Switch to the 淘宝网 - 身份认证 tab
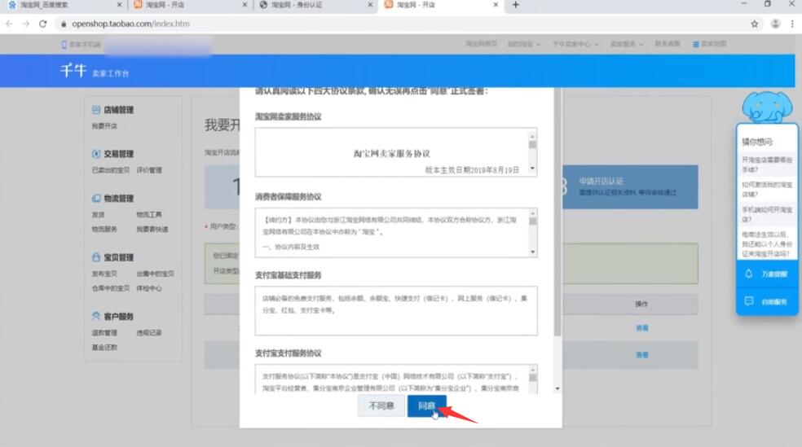Viewport: 802px width, 447px height. (x=310, y=6)
